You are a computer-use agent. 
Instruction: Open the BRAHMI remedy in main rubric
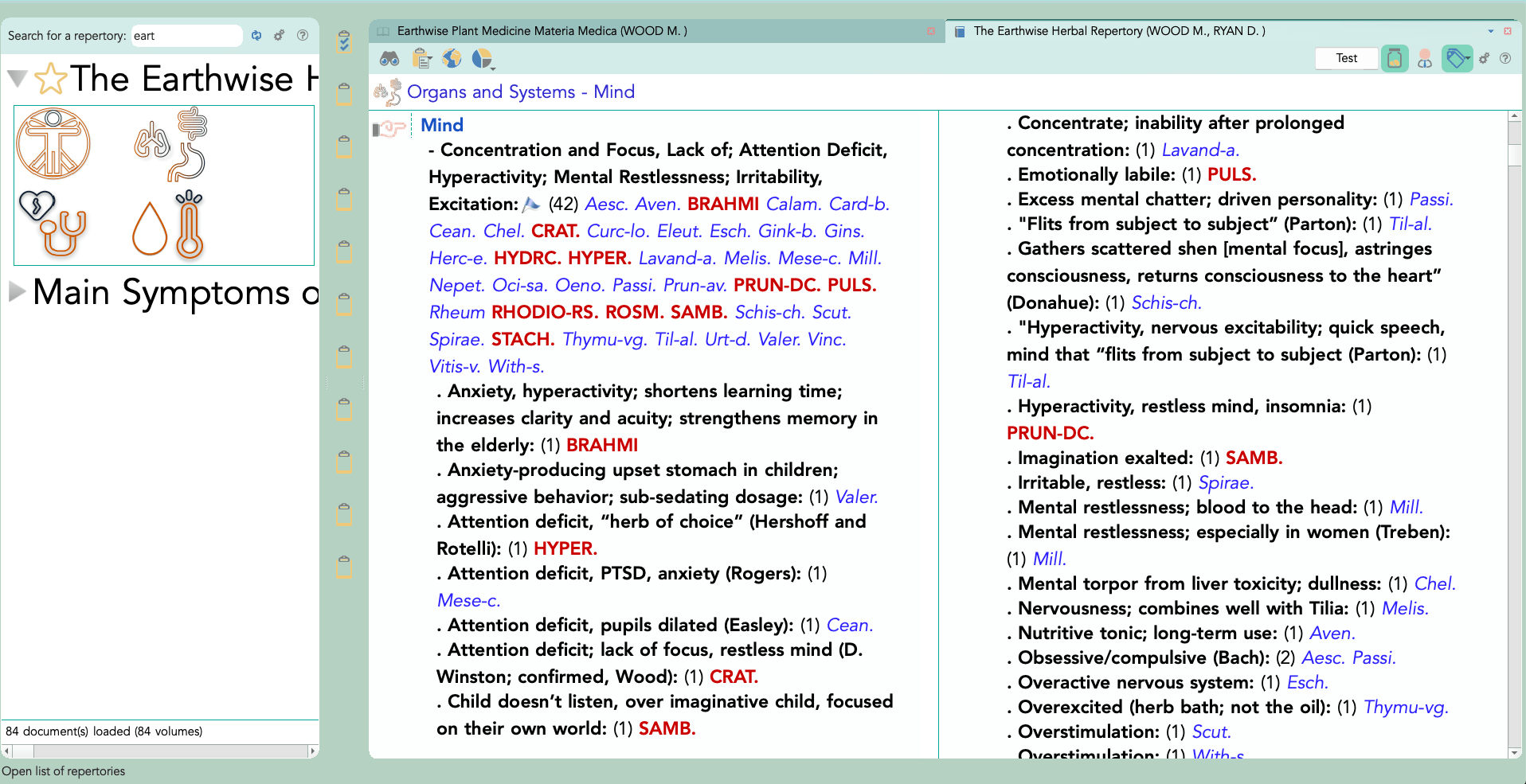click(723, 205)
